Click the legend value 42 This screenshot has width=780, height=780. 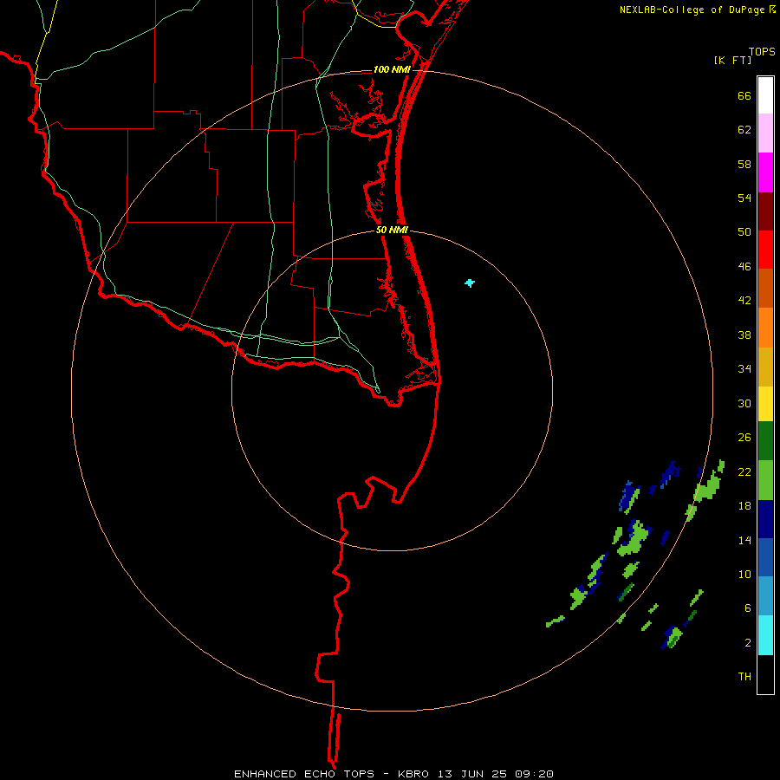(x=744, y=301)
